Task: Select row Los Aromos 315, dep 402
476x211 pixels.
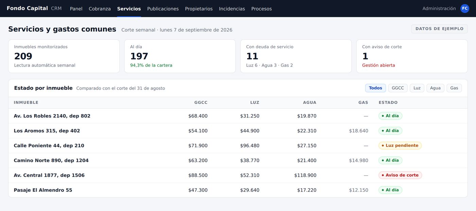Action: click(238, 131)
